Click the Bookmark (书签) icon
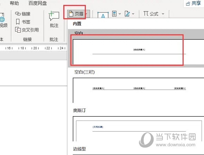This screenshot has height=155, width=204. tap(18, 22)
